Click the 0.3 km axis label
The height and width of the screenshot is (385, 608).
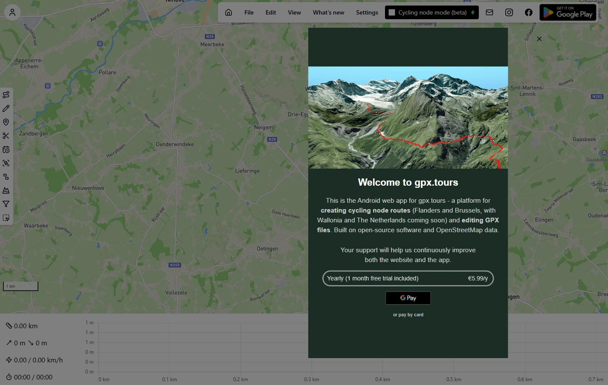point(312,379)
